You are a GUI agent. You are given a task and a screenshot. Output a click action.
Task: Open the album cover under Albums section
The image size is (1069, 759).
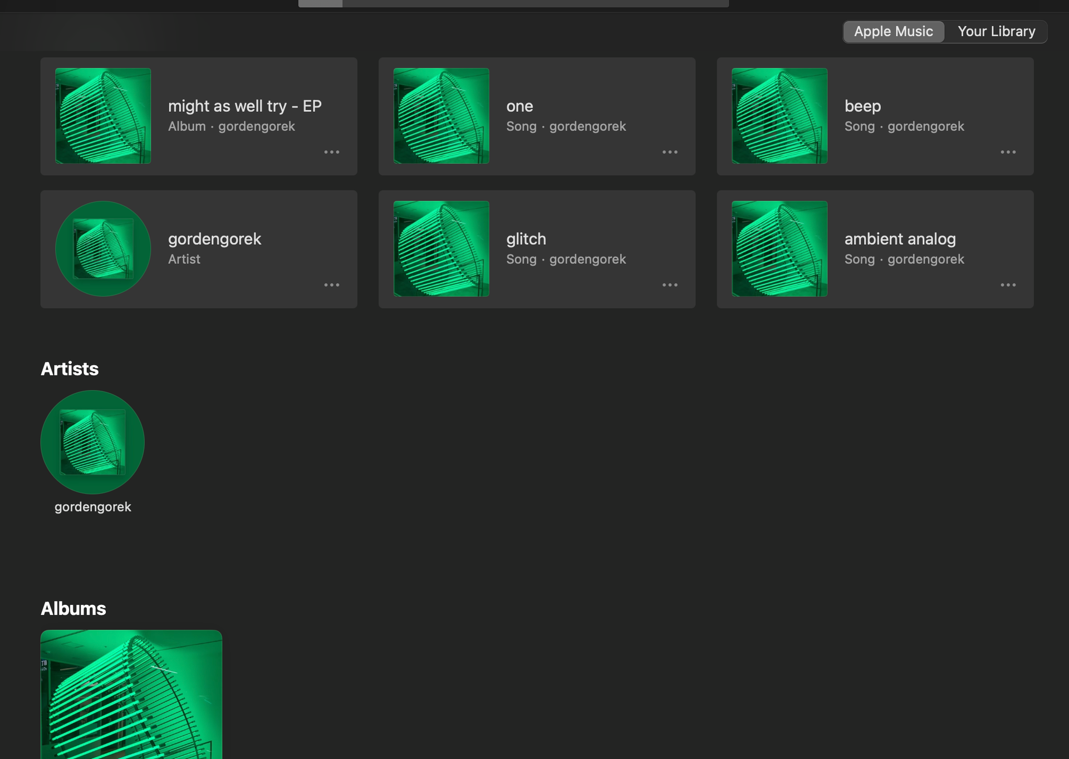click(131, 694)
